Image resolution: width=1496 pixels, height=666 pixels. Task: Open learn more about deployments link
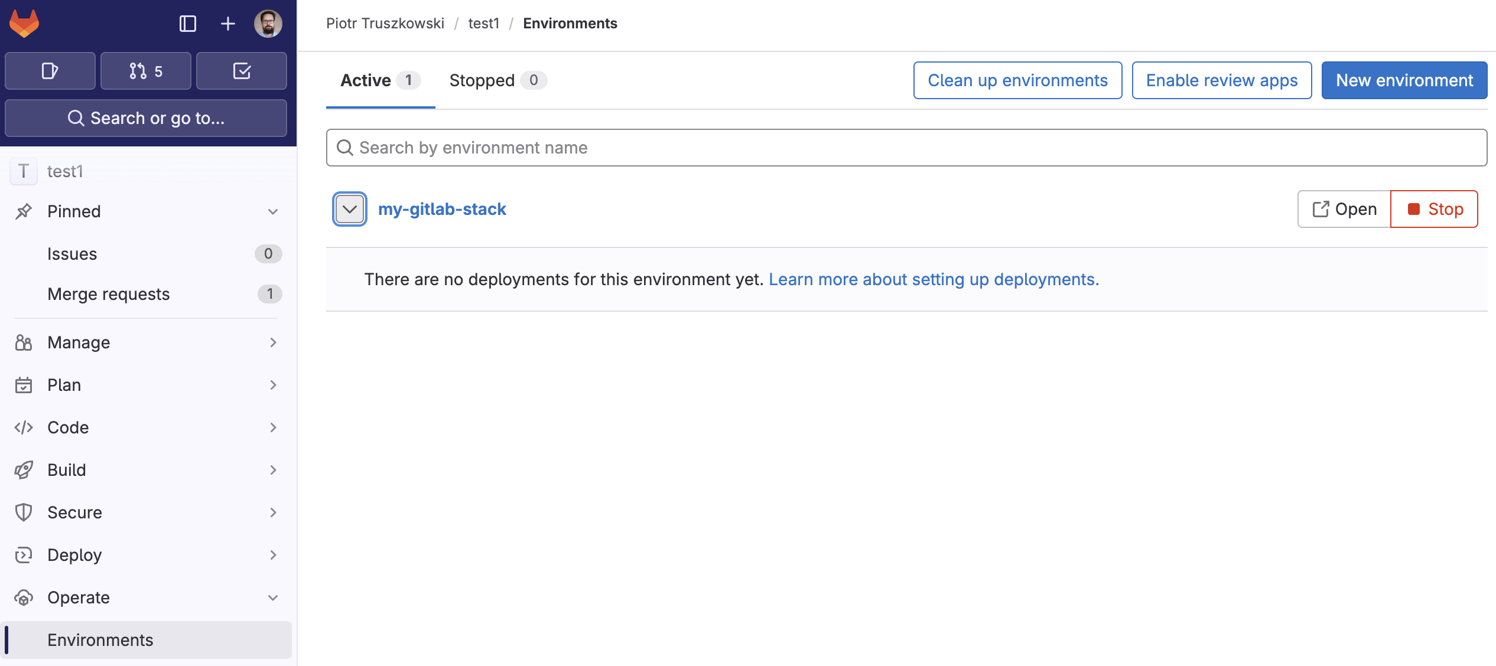click(934, 279)
